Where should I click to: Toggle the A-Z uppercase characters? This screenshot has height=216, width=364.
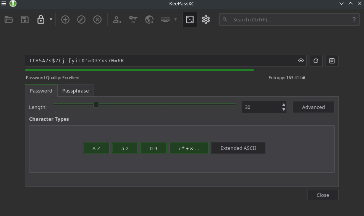tap(96, 148)
